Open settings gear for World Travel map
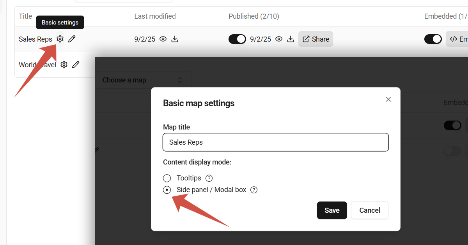 pos(64,65)
